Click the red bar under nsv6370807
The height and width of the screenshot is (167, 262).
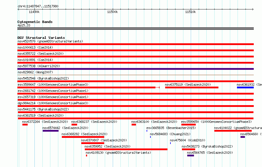[x=92, y=143]
